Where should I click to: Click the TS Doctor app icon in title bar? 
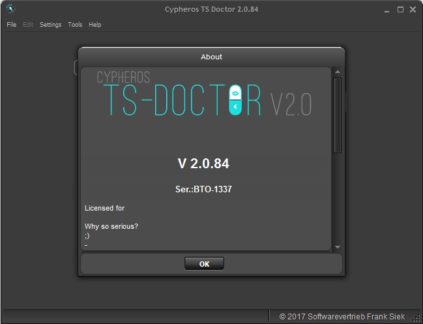tap(11, 9)
